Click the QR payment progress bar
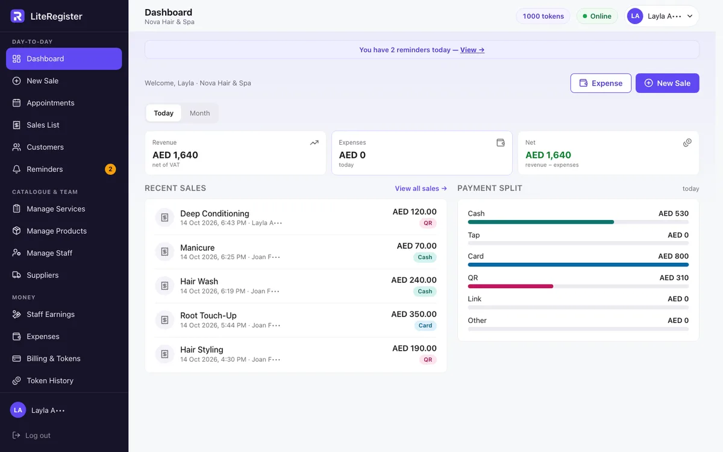723x452 pixels. (x=578, y=286)
